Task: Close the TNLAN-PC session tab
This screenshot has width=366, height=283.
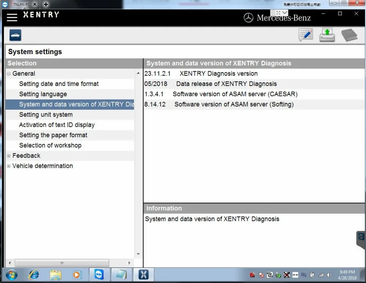Action: [x=34, y=4]
